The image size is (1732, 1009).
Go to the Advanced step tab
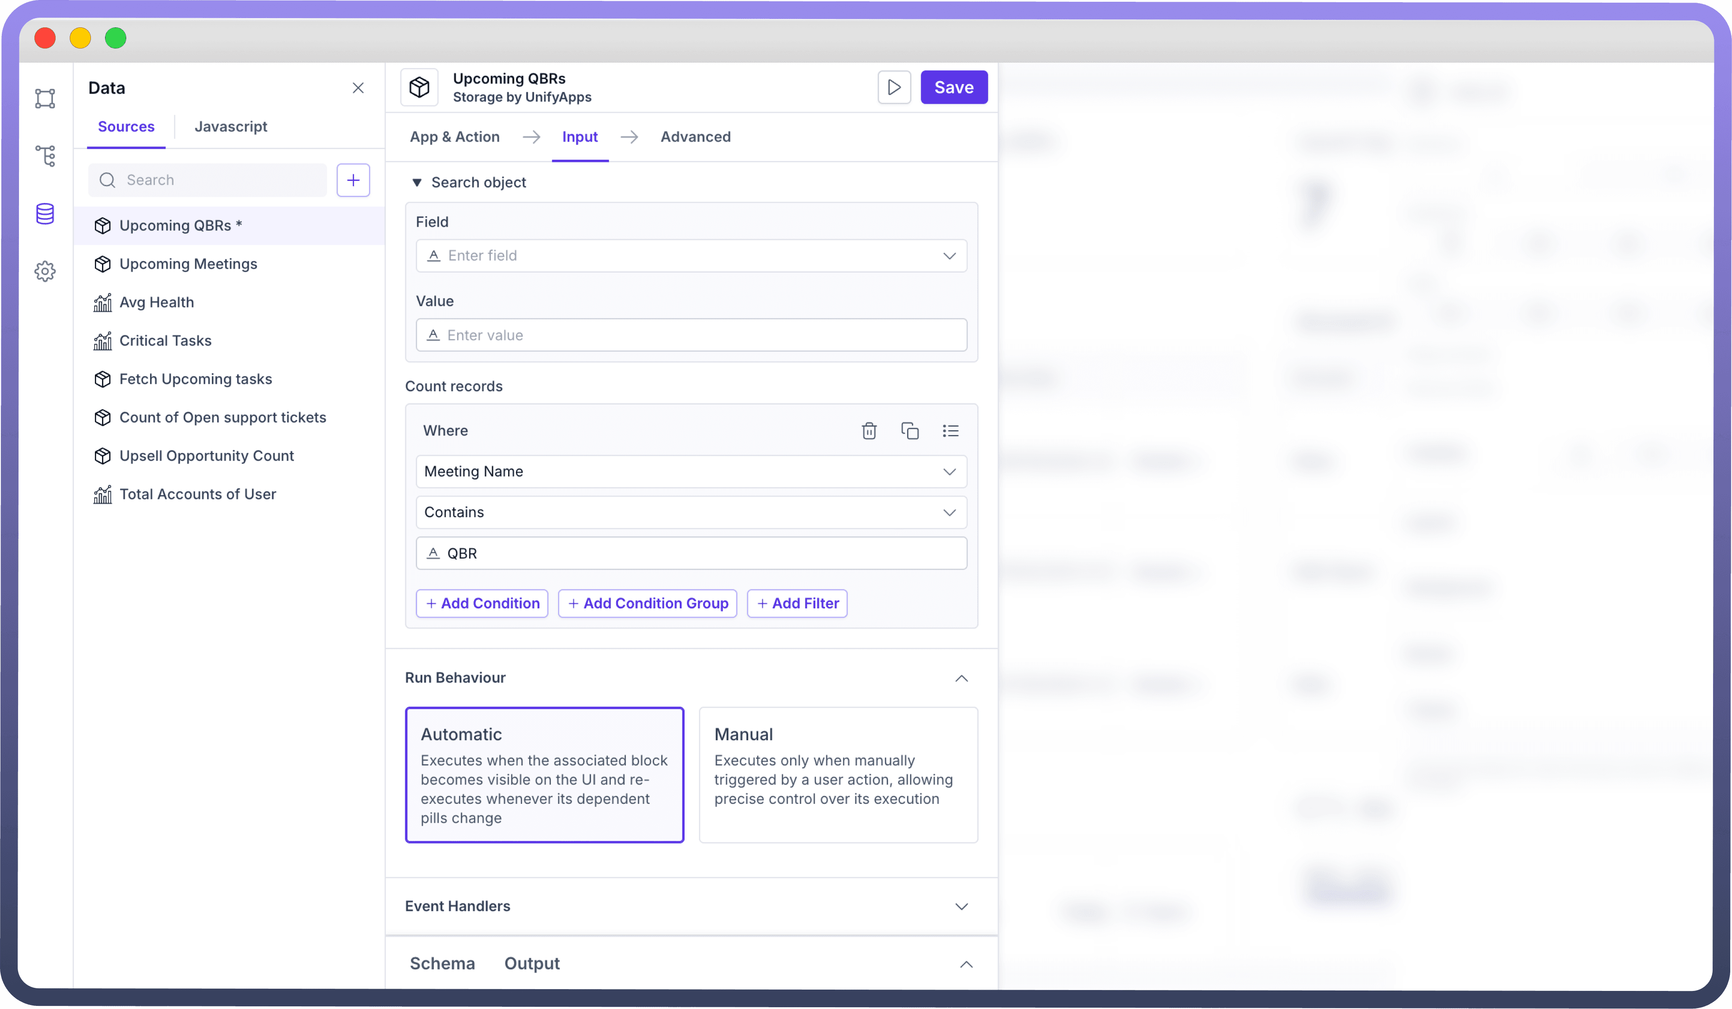(695, 137)
